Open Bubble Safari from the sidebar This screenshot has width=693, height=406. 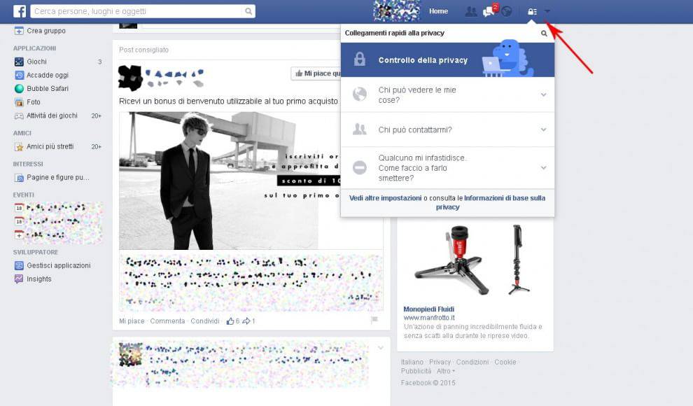[48, 89]
